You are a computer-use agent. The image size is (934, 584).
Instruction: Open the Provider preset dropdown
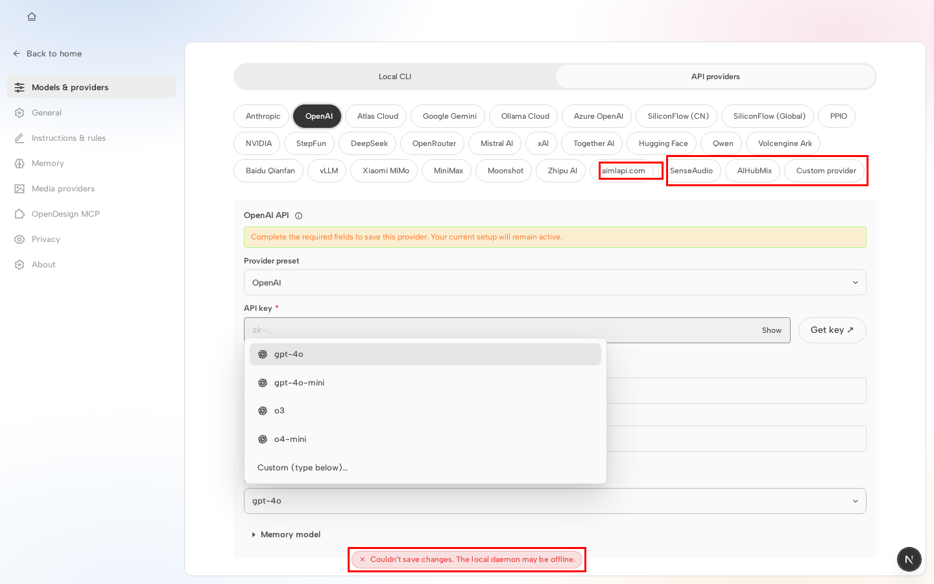(x=555, y=283)
